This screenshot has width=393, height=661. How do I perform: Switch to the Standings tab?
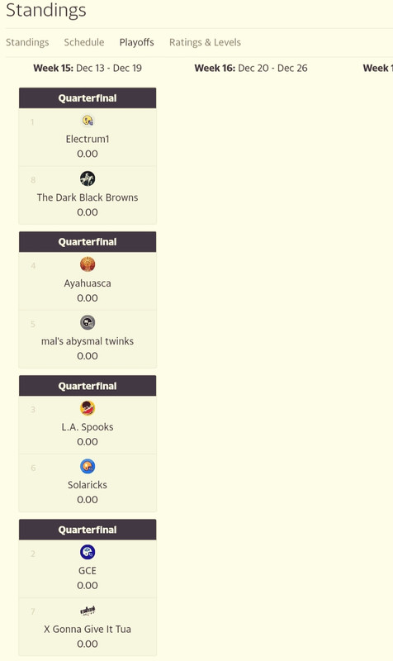[x=27, y=42]
